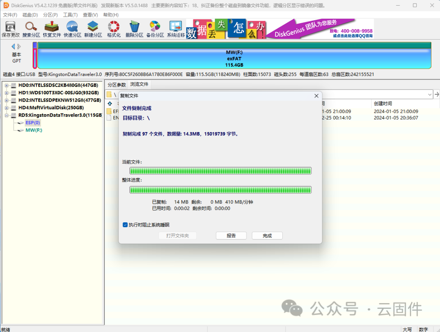Screen dimensions: 440x332
Task: Click the up-folder arrow icon in file browser
Action: point(110,104)
